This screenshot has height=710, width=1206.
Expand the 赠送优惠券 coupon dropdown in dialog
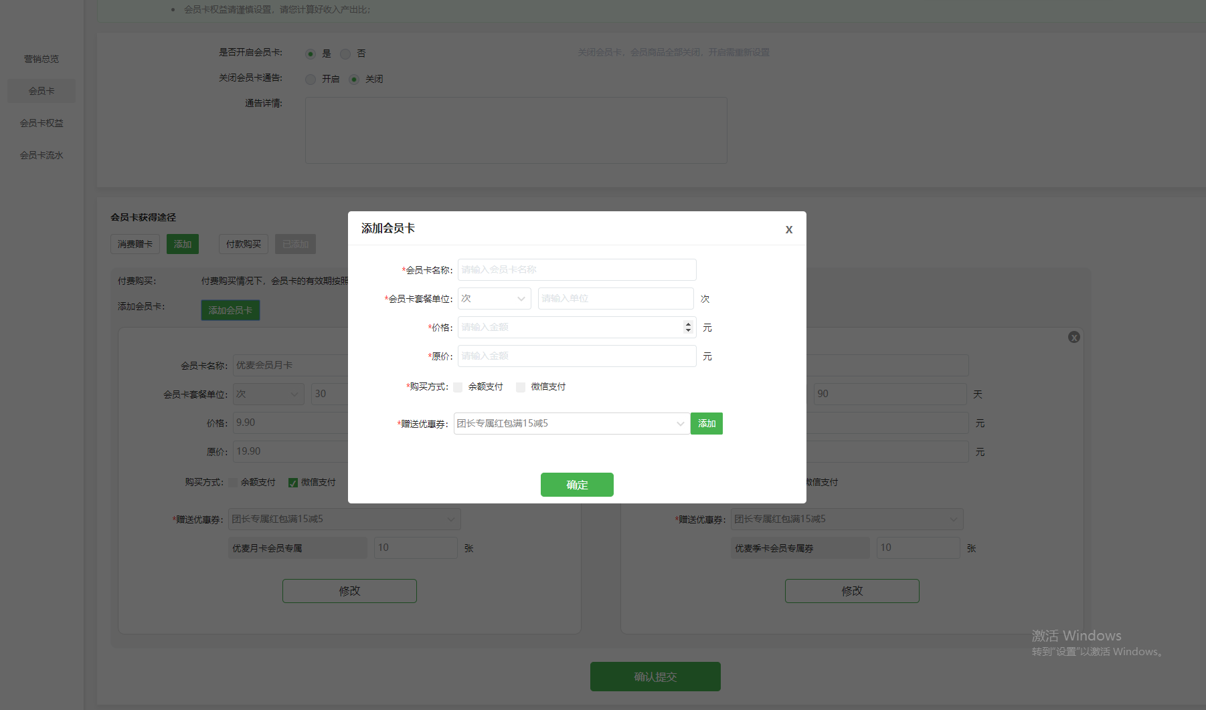[572, 424]
